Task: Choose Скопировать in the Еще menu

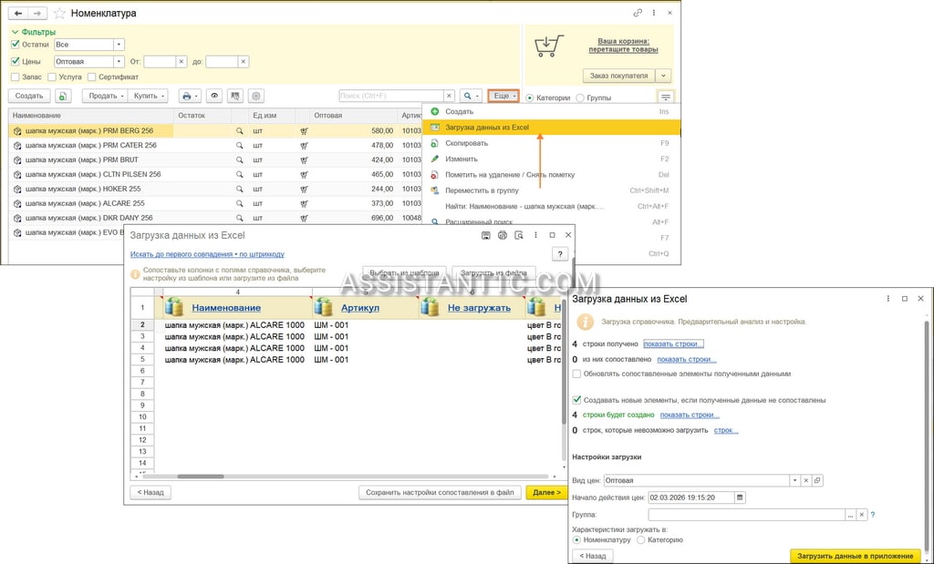Action: [551, 143]
